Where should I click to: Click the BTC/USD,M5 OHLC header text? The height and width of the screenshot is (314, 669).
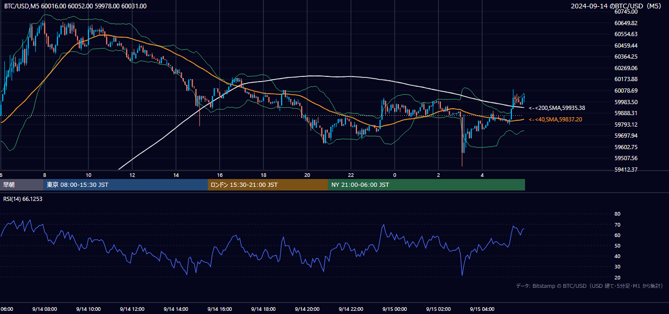coord(75,6)
